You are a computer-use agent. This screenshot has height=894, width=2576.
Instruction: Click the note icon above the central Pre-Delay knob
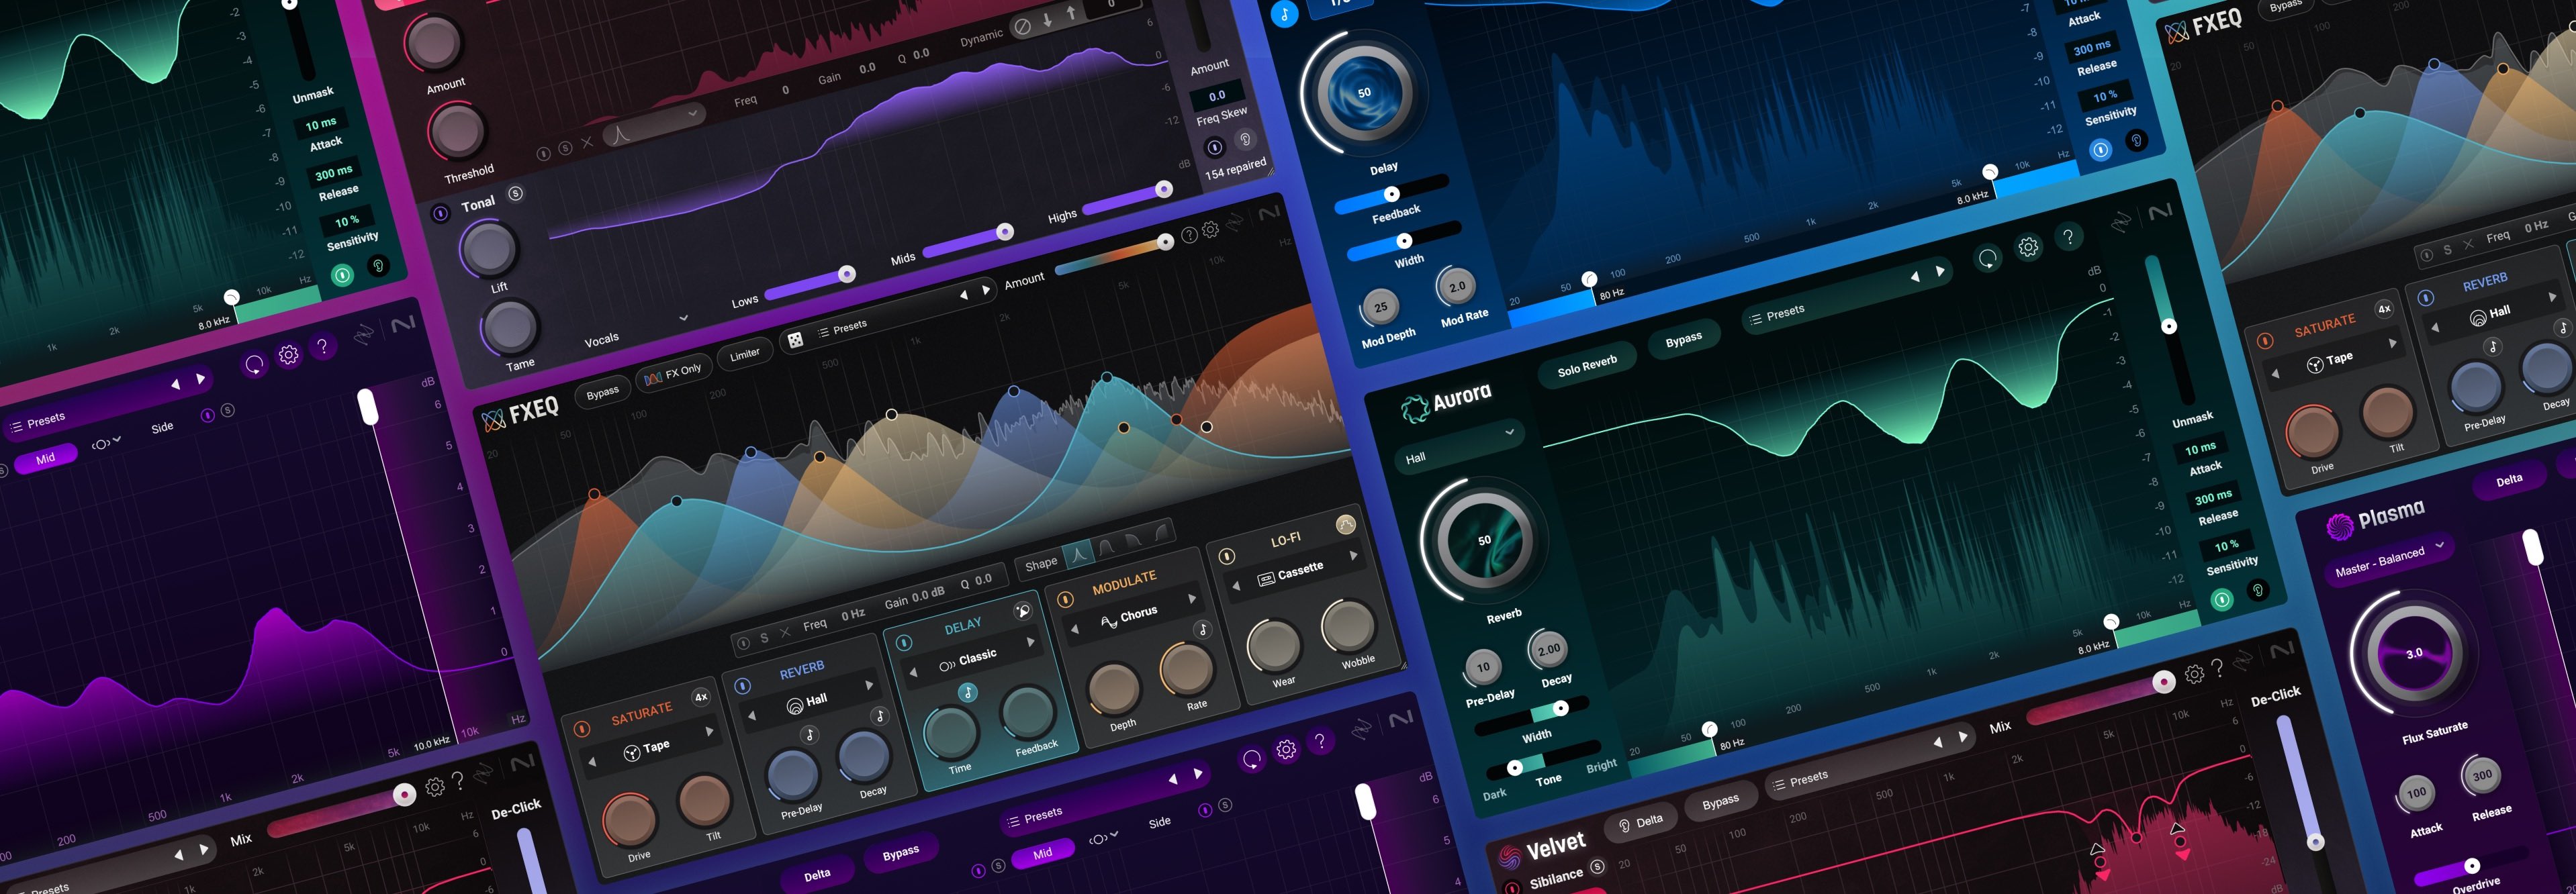(809, 735)
